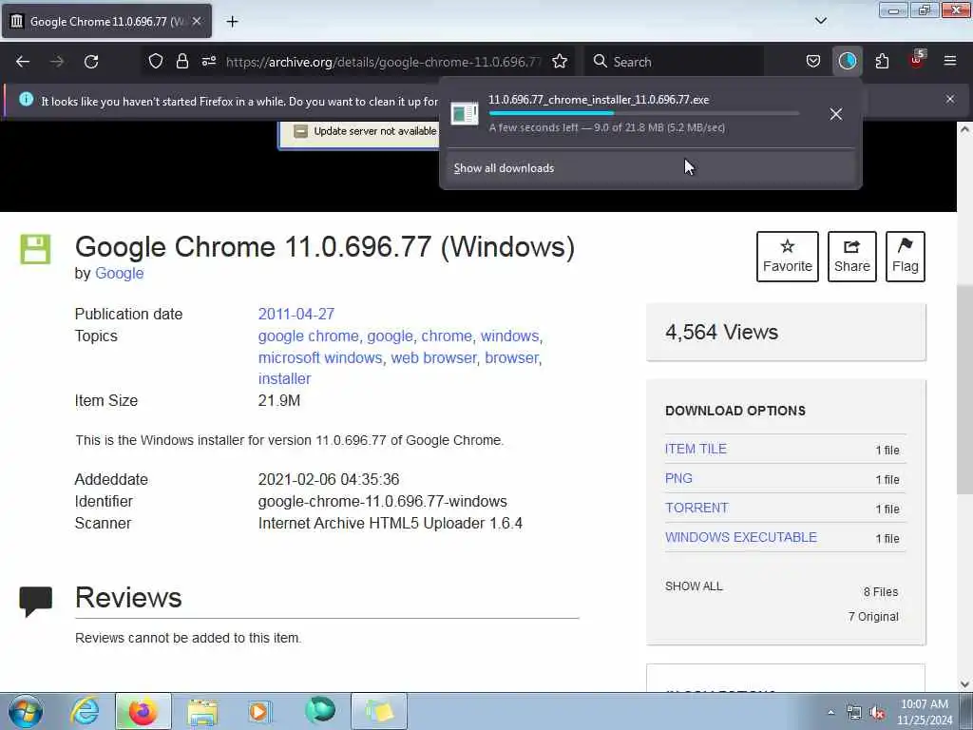Viewport: 973px width, 730px height.
Task: Click the muted volume tray icon
Action: coord(877,713)
